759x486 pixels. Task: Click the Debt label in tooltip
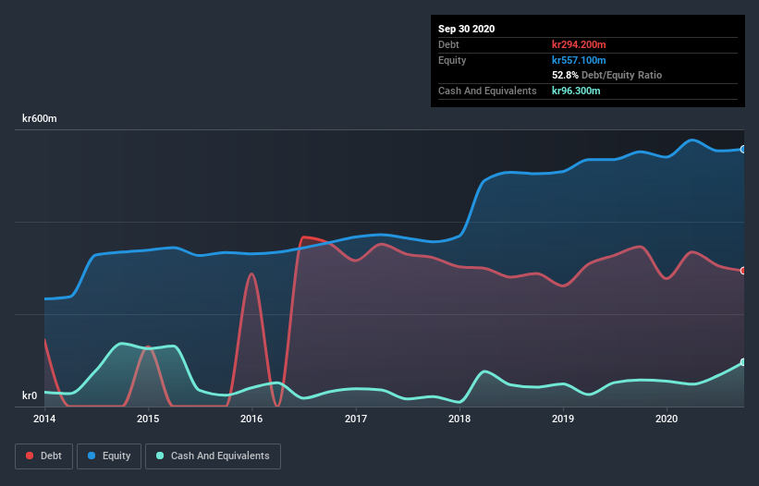click(x=448, y=44)
